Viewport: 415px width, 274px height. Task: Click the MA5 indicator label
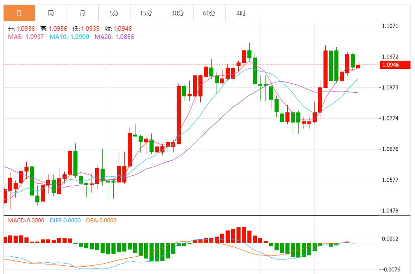(x=26, y=37)
